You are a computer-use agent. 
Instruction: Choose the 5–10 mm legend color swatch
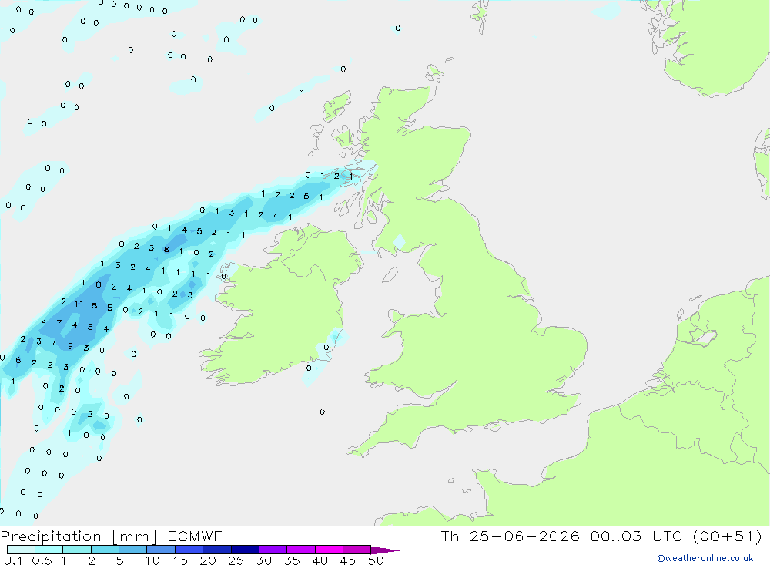point(132,550)
